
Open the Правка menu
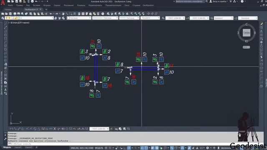click(20, 5)
